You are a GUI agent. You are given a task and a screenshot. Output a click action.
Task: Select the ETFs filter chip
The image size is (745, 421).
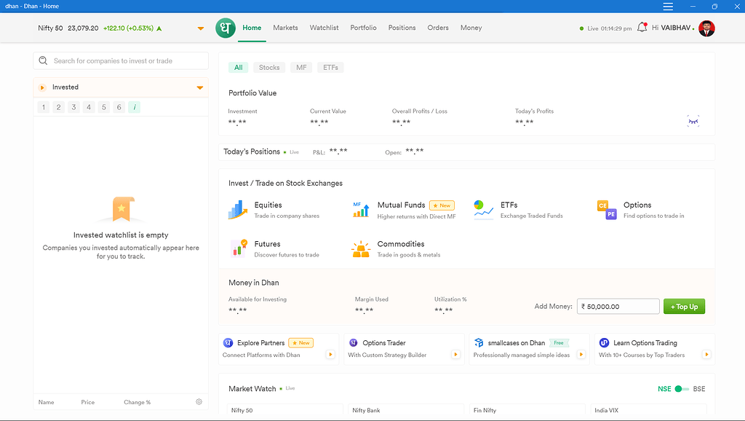pos(330,66)
